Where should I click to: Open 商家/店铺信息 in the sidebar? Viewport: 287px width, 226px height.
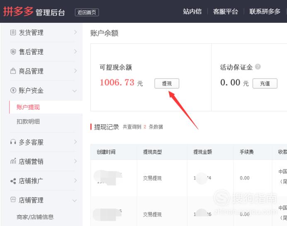[x=35, y=217]
